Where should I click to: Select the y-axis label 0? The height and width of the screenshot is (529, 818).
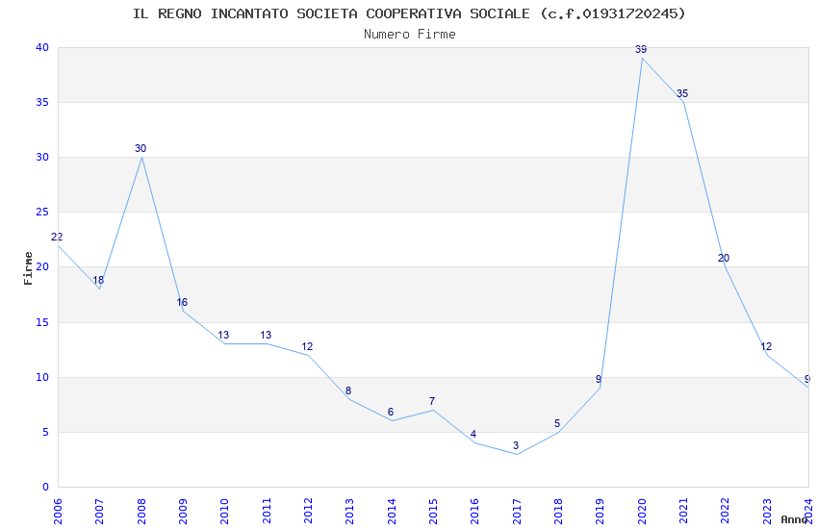coord(45,487)
